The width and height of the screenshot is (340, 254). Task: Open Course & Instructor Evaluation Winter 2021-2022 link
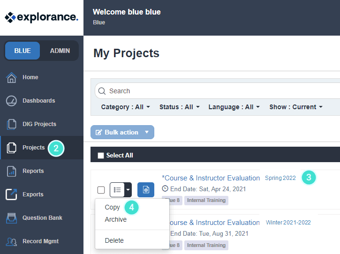coord(214,223)
